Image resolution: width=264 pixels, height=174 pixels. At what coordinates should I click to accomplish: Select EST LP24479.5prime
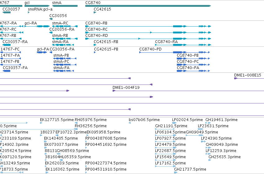coord(166,148)
